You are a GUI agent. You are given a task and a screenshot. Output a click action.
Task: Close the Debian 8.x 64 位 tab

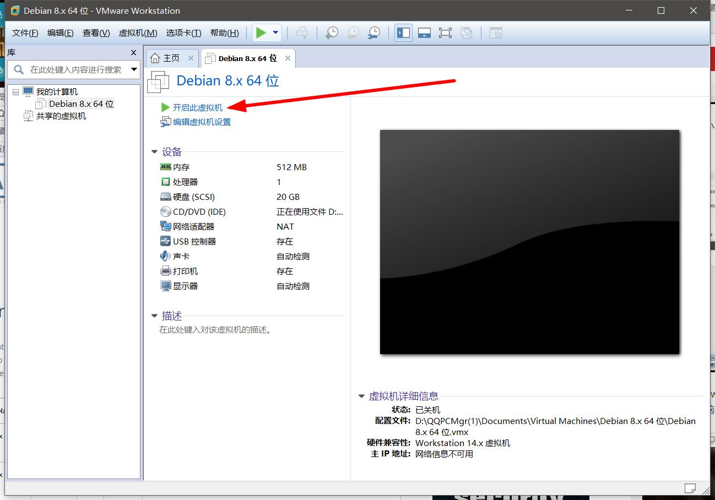pyautogui.click(x=288, y=58)
